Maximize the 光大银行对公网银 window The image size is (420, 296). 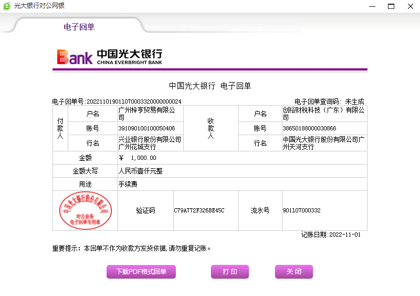391,6
